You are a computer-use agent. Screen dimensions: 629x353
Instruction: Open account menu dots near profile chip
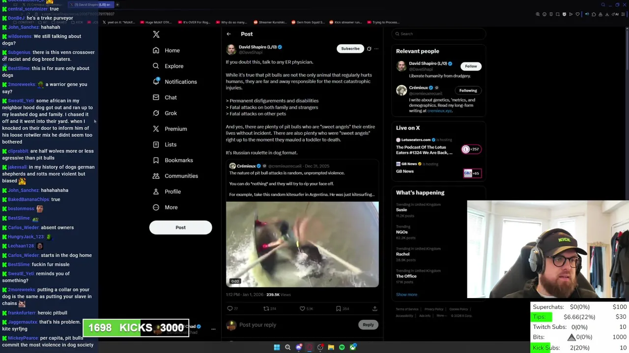coord(213,329)
